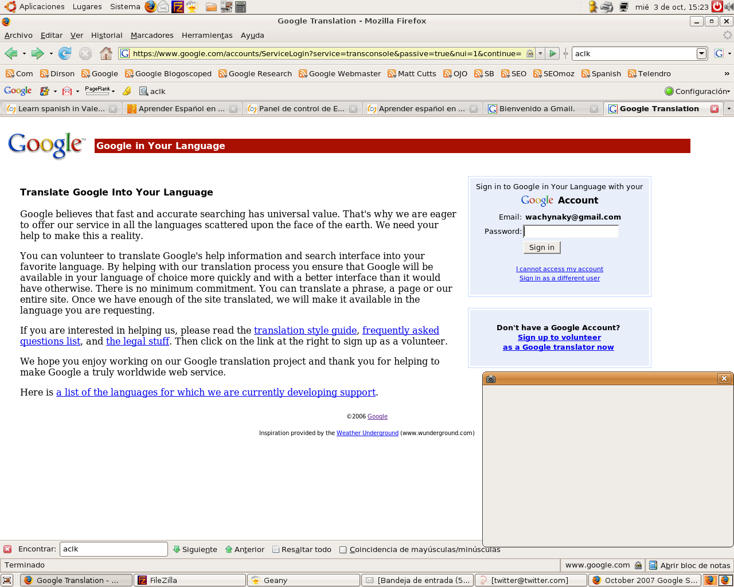Click the aclk search word button in toolbar
Screen dimensions: 734x587
[x=152, y=91]
